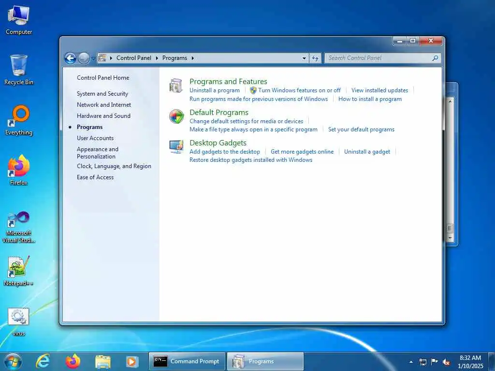Click Uninstall a program link
495x371 pixels.
tap(214, 90)
